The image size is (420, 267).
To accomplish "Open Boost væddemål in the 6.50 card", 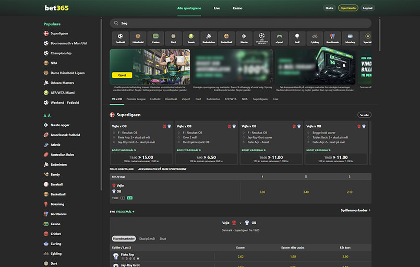I will coord(189,150).
